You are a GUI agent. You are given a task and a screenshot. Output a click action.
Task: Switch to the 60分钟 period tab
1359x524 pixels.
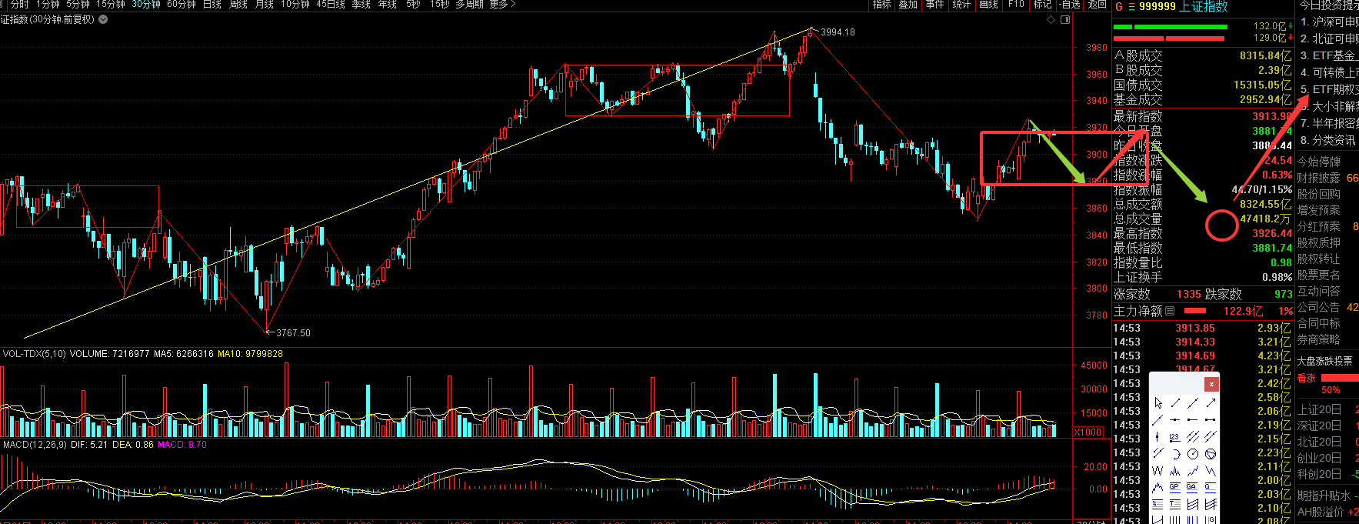182,5
